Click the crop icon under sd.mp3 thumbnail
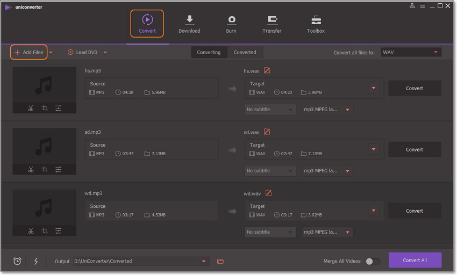Viewport: 457px width, 275px height. 45,170
